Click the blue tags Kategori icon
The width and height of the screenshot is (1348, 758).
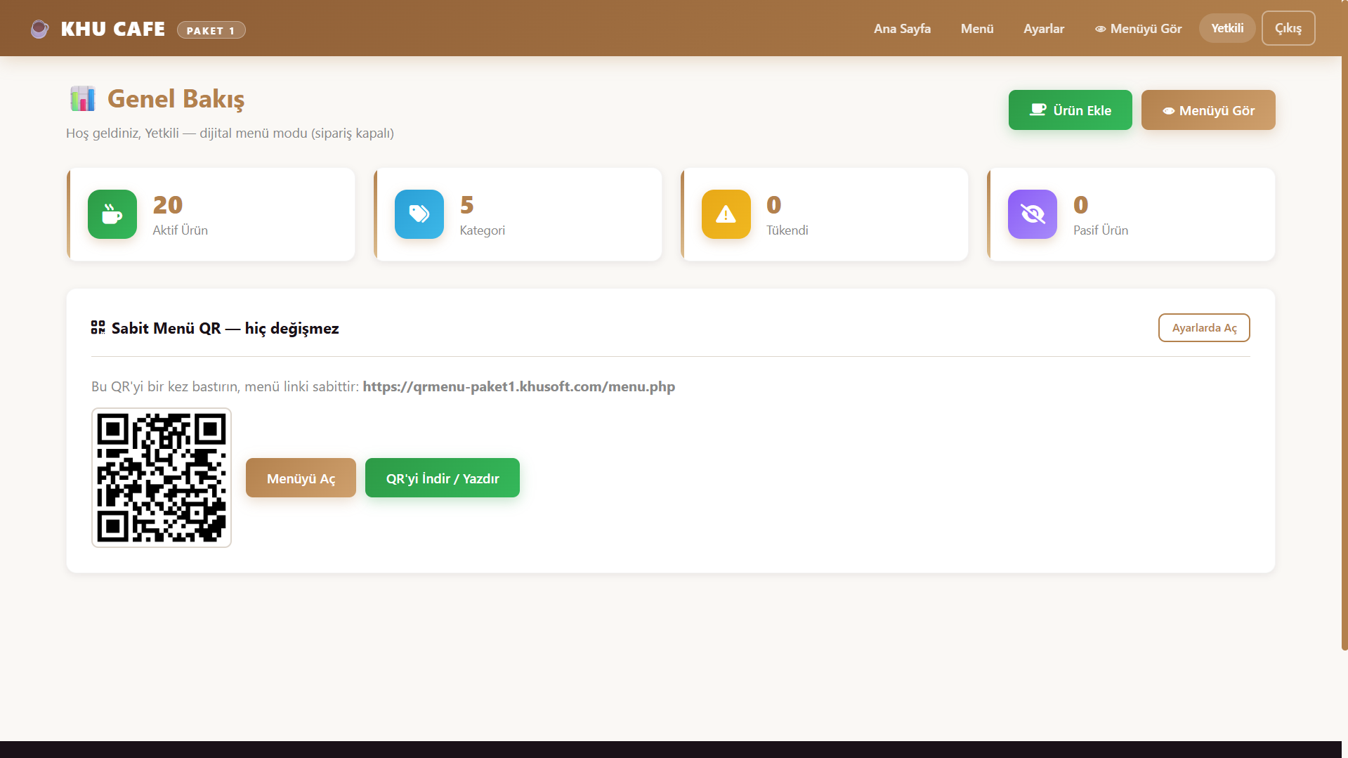click(419, 214)
